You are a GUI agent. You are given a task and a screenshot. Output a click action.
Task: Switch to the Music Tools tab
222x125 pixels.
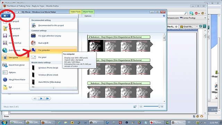[x=88, y=12]
